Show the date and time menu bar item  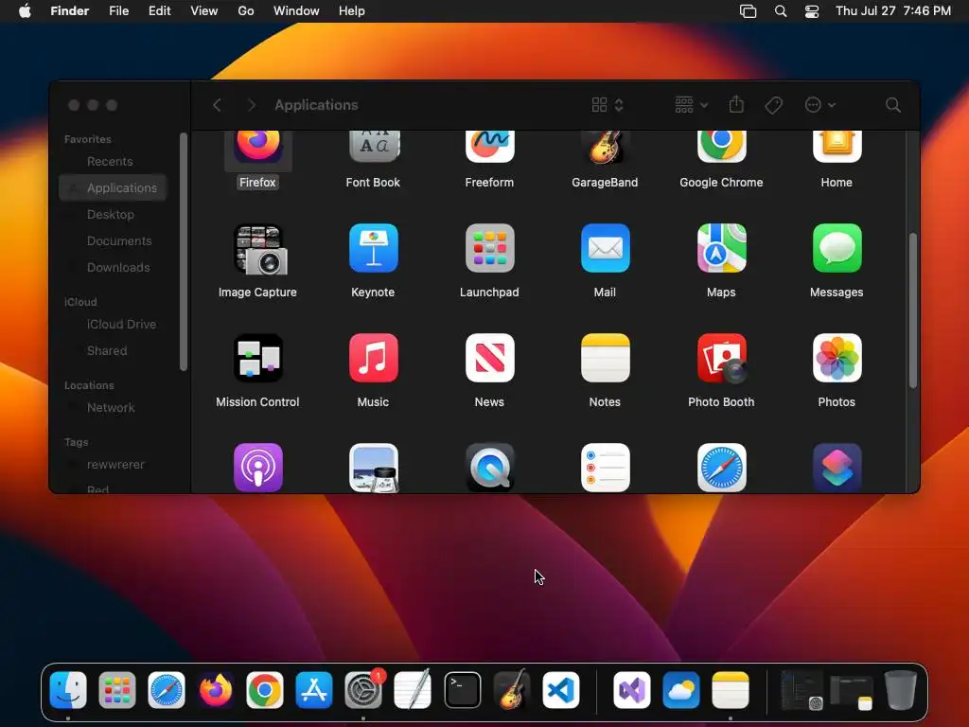point(893,11)
